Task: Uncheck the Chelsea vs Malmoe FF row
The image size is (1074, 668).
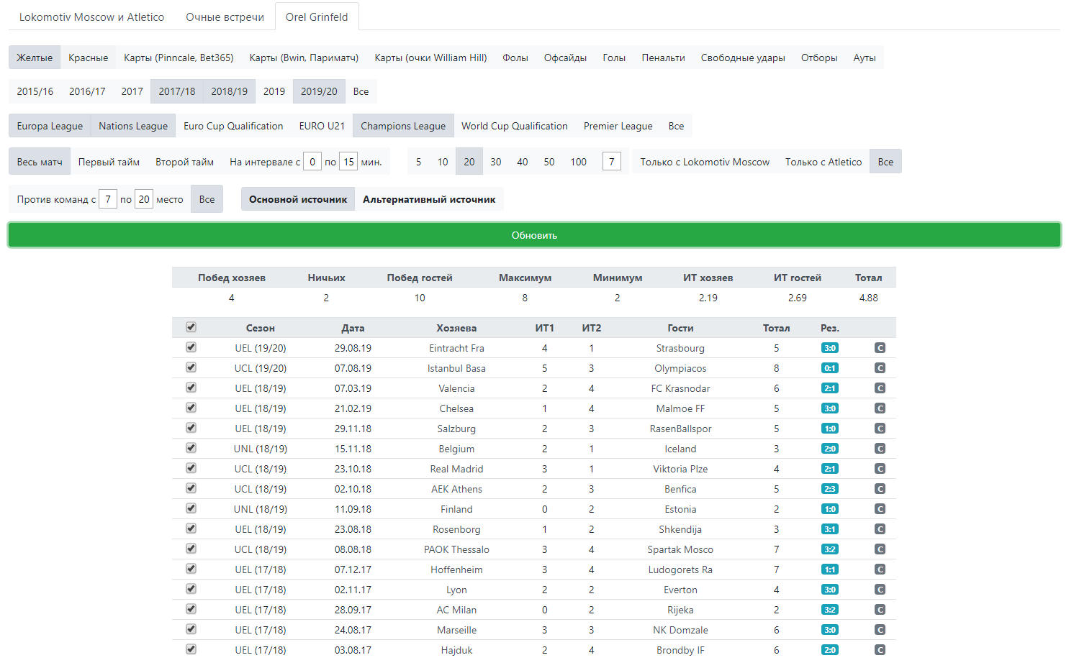Action: 191,408
